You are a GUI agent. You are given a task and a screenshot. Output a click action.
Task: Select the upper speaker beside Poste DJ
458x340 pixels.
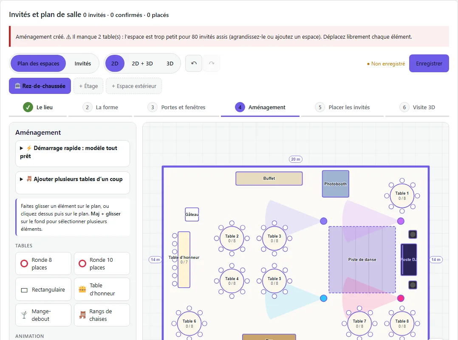[x=413, y=234]
